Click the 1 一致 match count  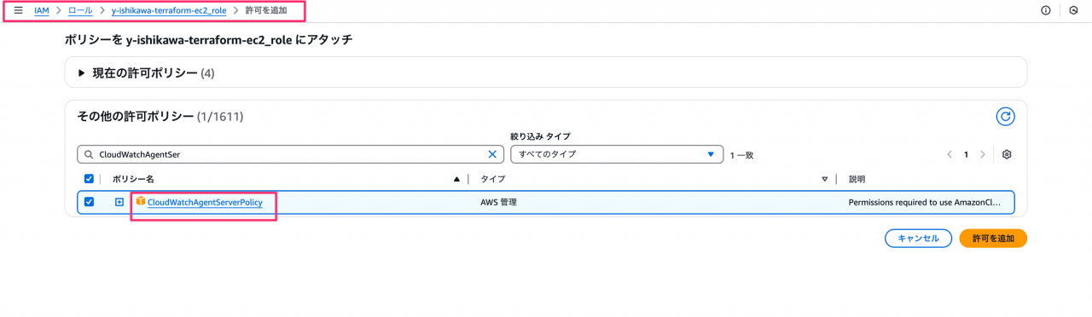[x=741, y=155]
